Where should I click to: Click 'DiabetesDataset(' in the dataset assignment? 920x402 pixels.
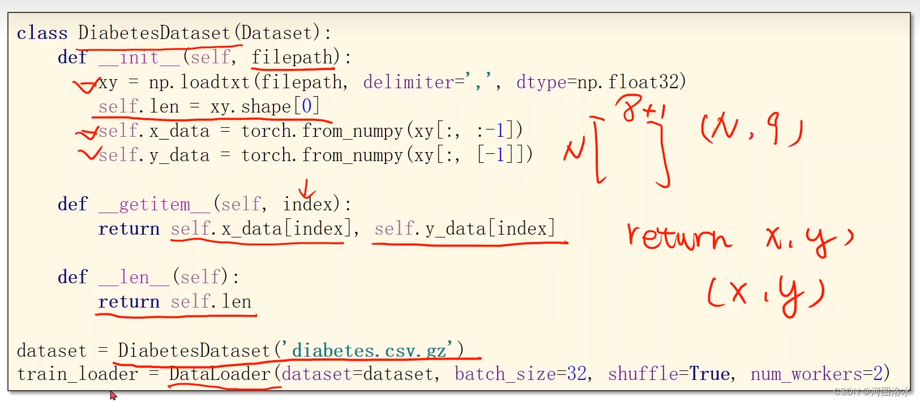coord(199,351)
